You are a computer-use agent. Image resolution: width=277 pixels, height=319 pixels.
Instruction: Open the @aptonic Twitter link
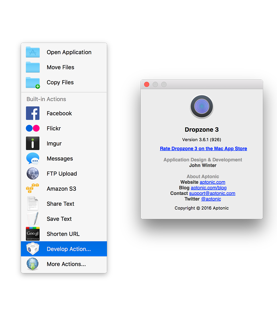[x=211, y=199]
